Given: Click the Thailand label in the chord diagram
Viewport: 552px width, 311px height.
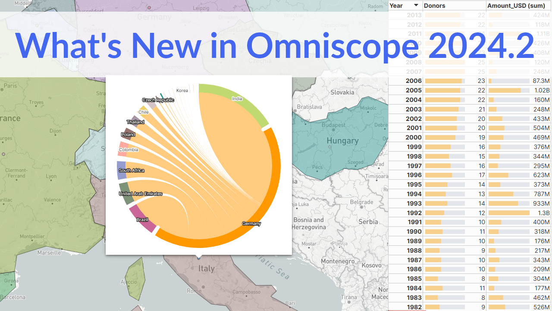Looking at the screenshot, I should point(135,122).
